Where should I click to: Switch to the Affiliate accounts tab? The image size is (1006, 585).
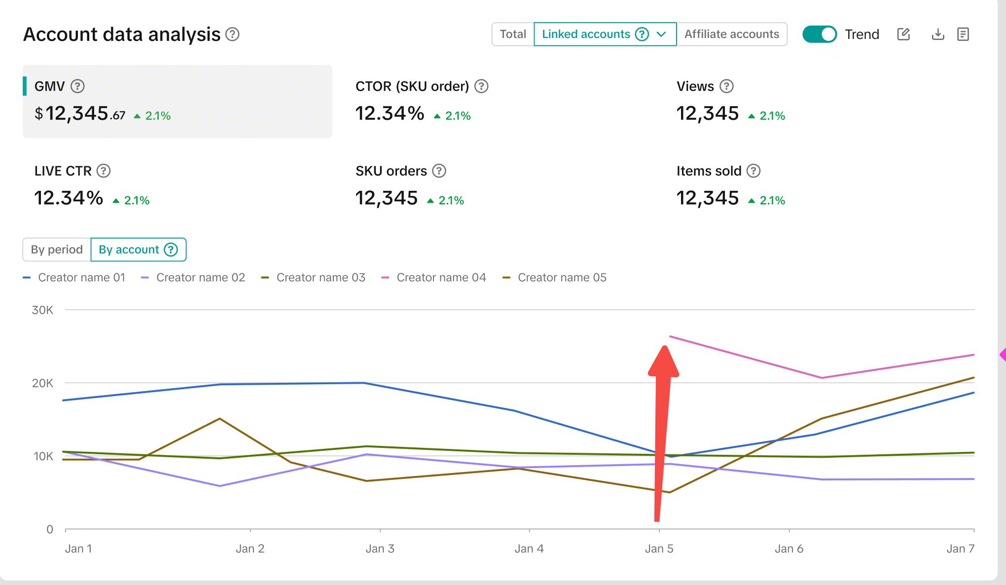(731, 34)
